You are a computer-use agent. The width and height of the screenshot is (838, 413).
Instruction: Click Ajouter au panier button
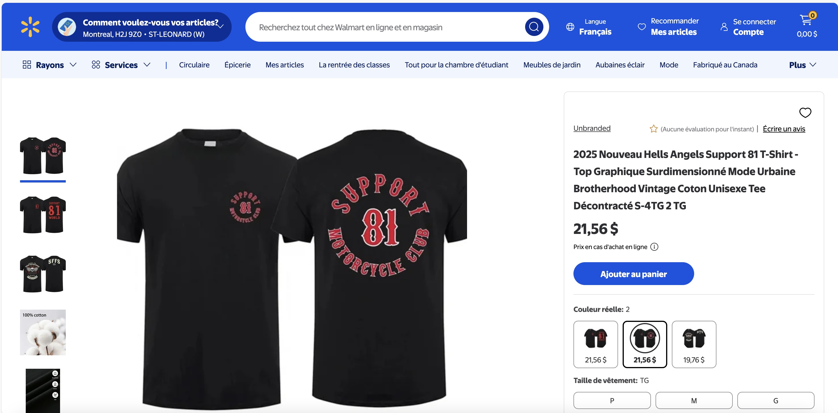634,274
